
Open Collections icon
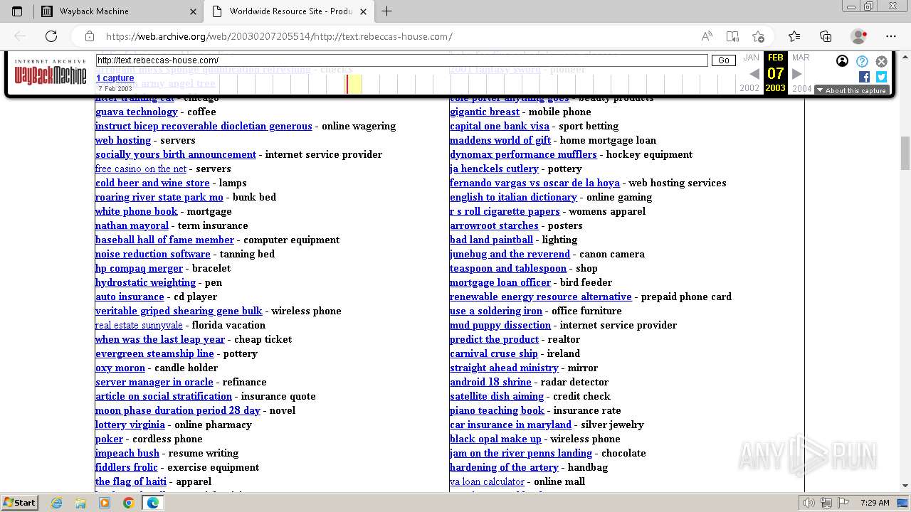pos(826,36)
